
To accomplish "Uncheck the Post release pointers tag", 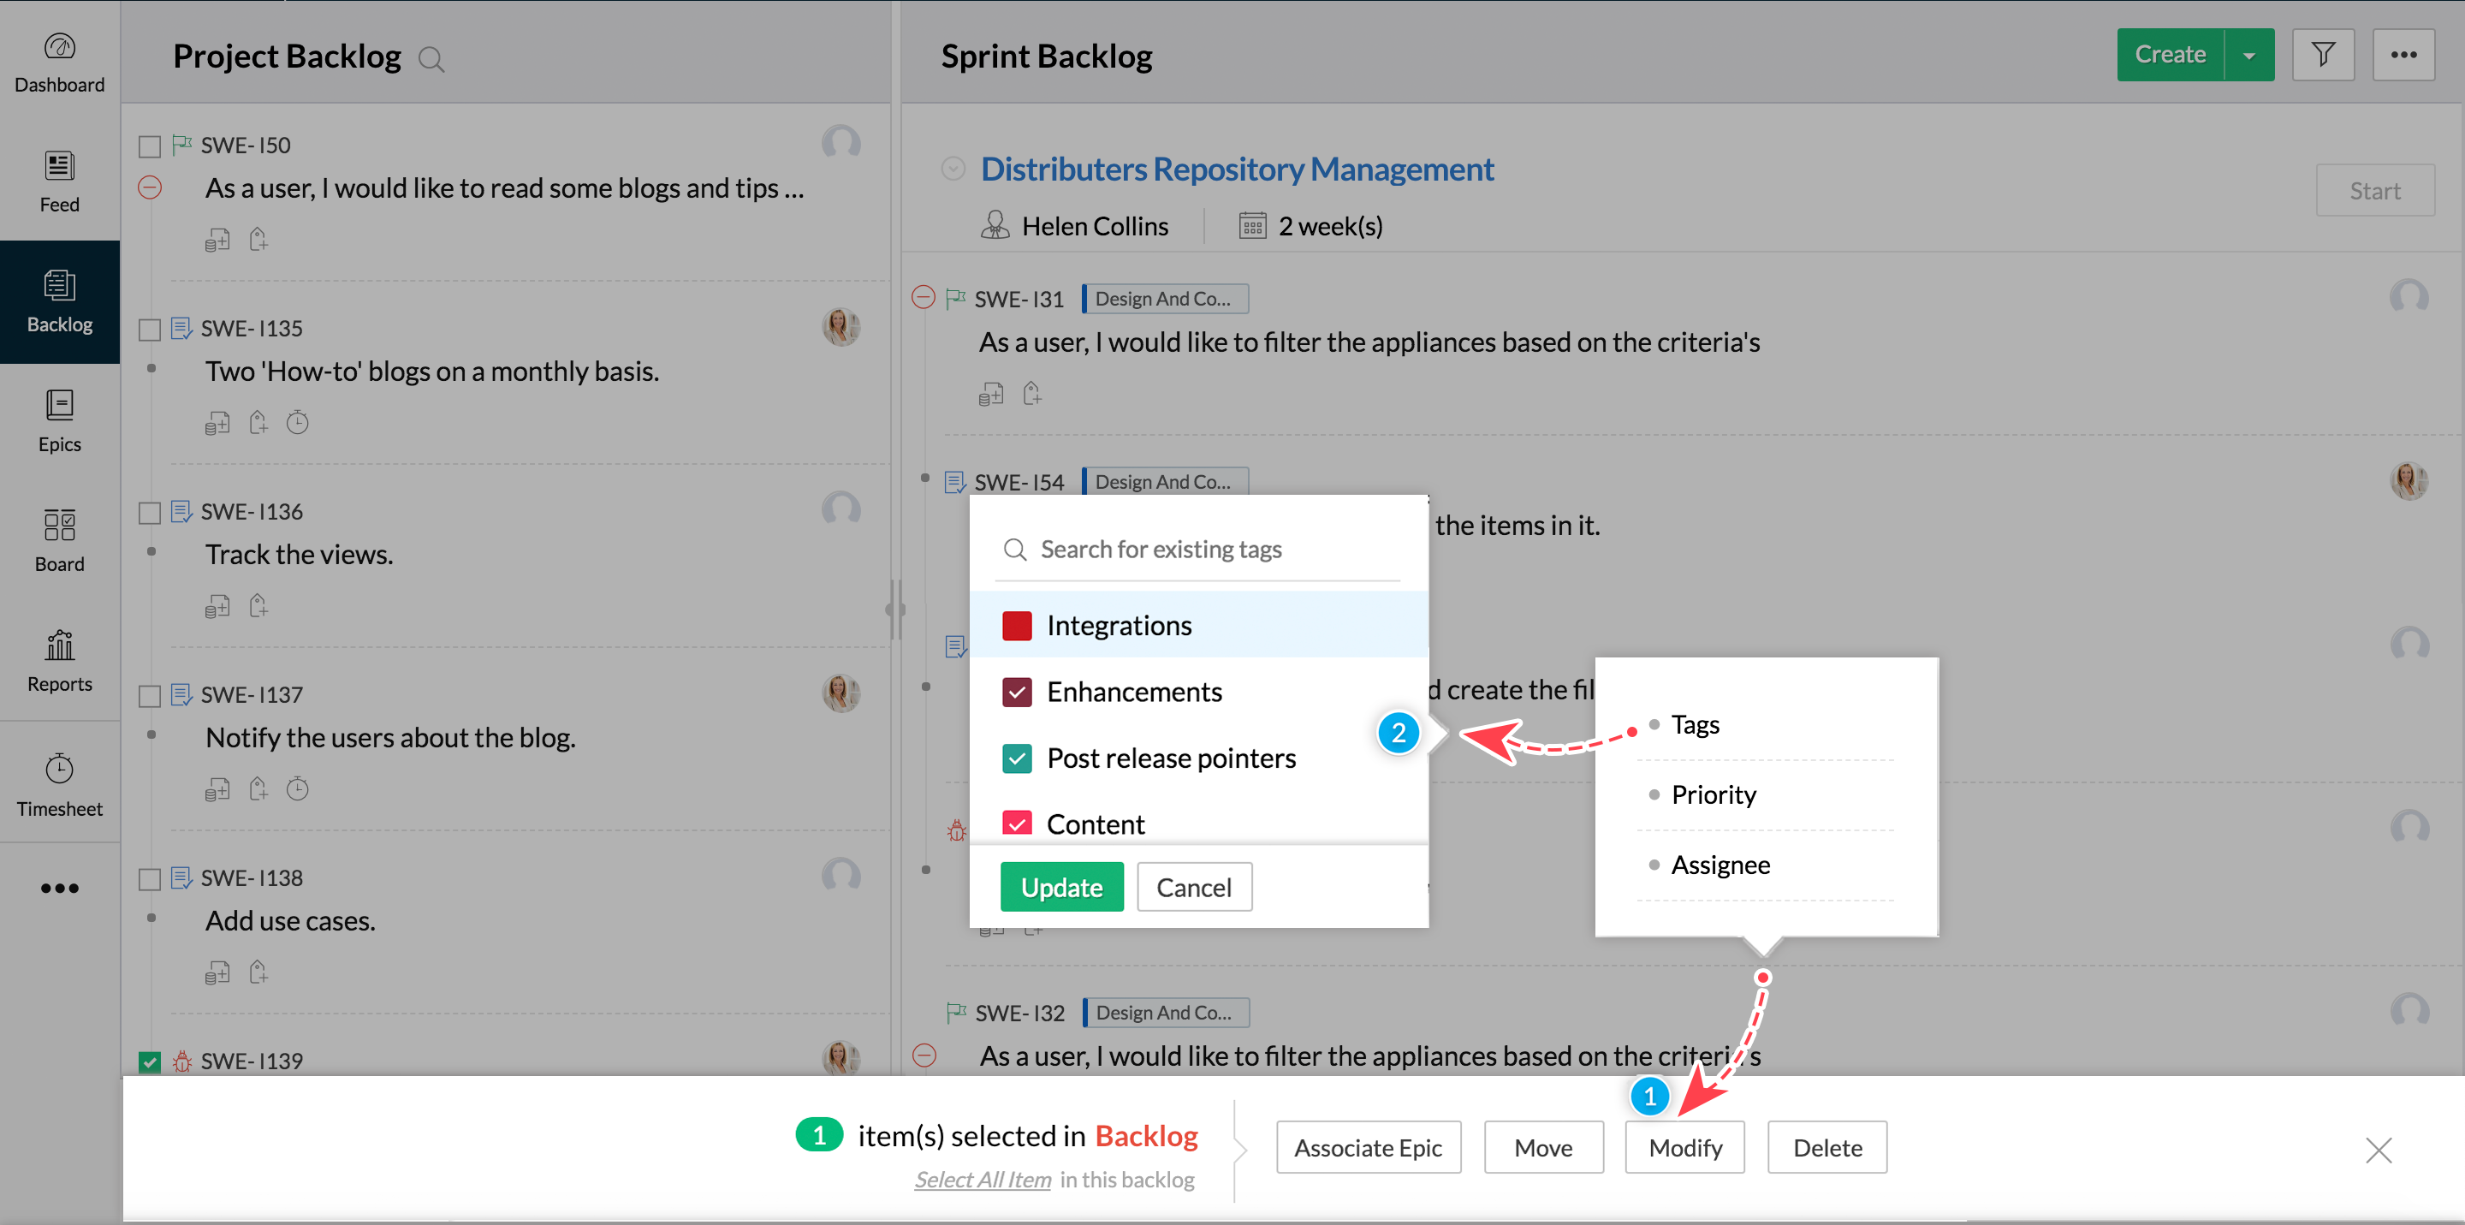I will pos(1016,758).
